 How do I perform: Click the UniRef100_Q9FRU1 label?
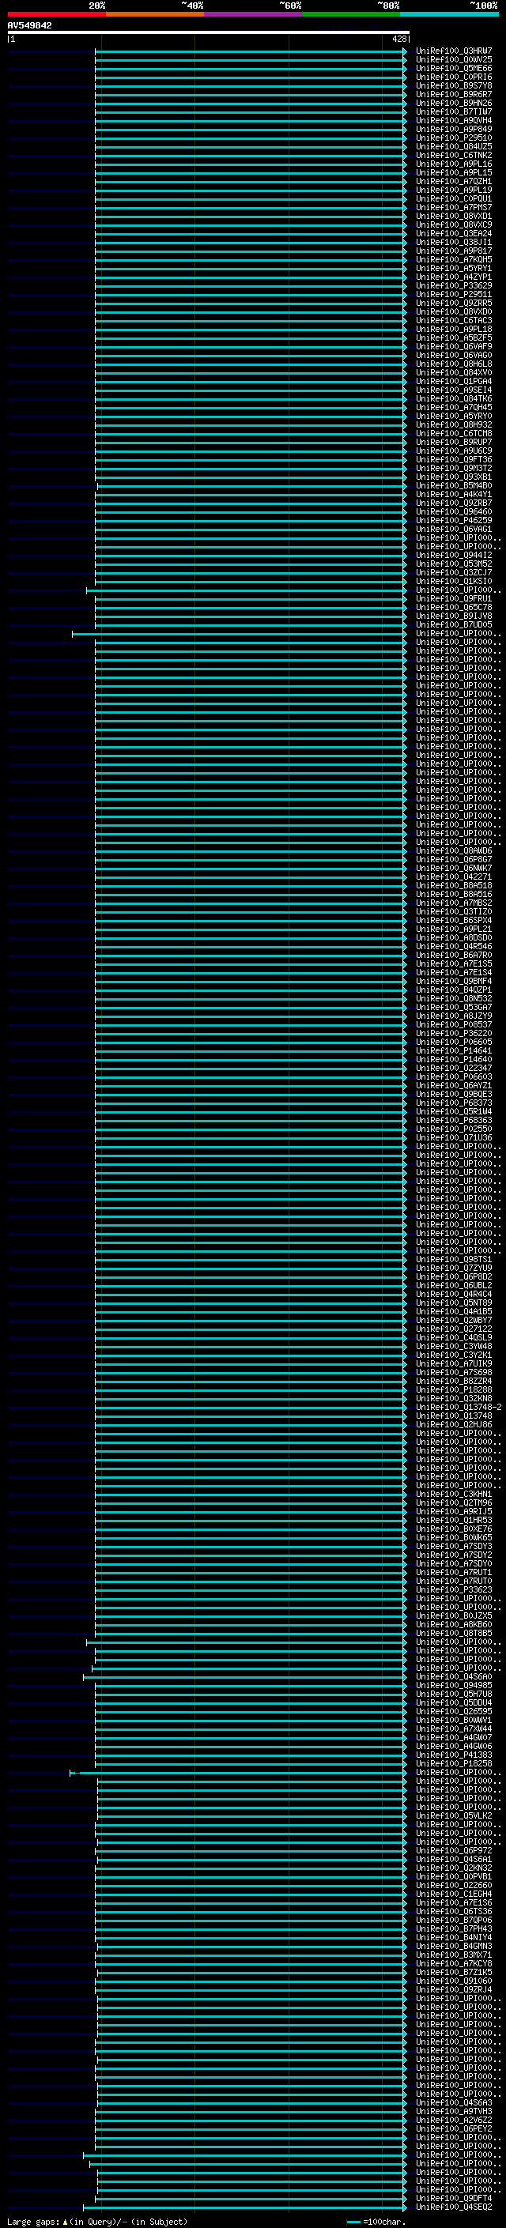pos(454,598)
